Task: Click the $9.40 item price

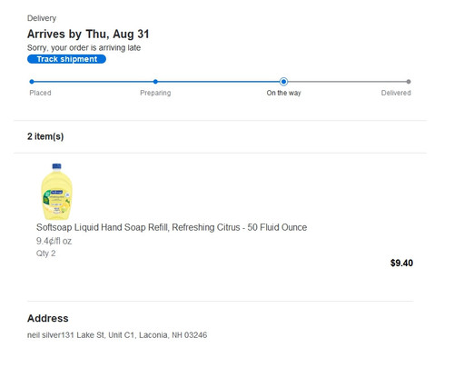Action: [x=401, y=263]
